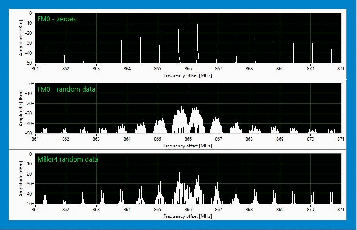Click the 870 x-axis tick of Miller4 plot
The image size is (357, 230).
[x=310, y=210]
